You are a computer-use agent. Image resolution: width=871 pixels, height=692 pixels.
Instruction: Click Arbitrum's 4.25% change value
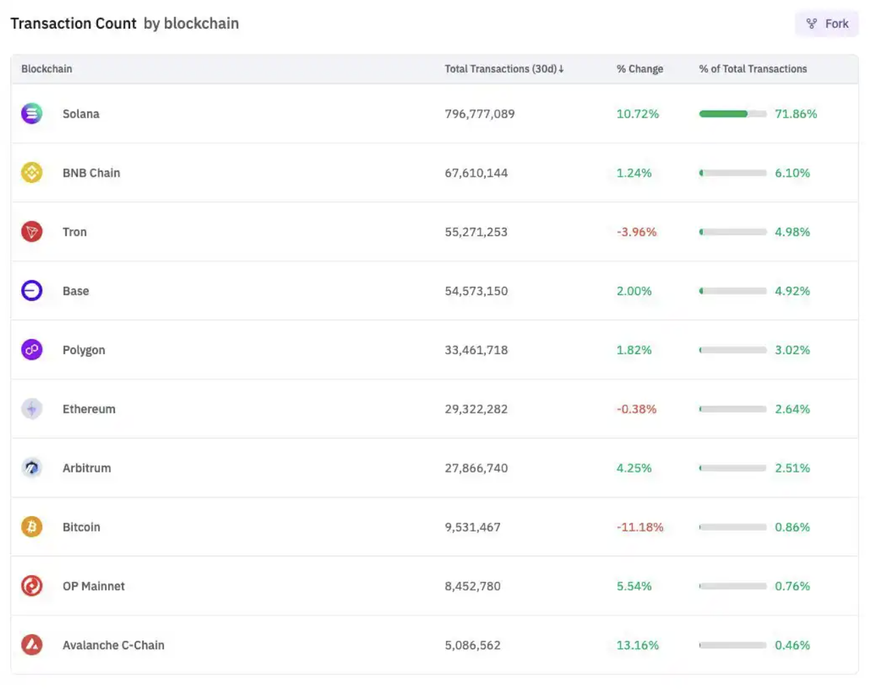coord(634,468)
